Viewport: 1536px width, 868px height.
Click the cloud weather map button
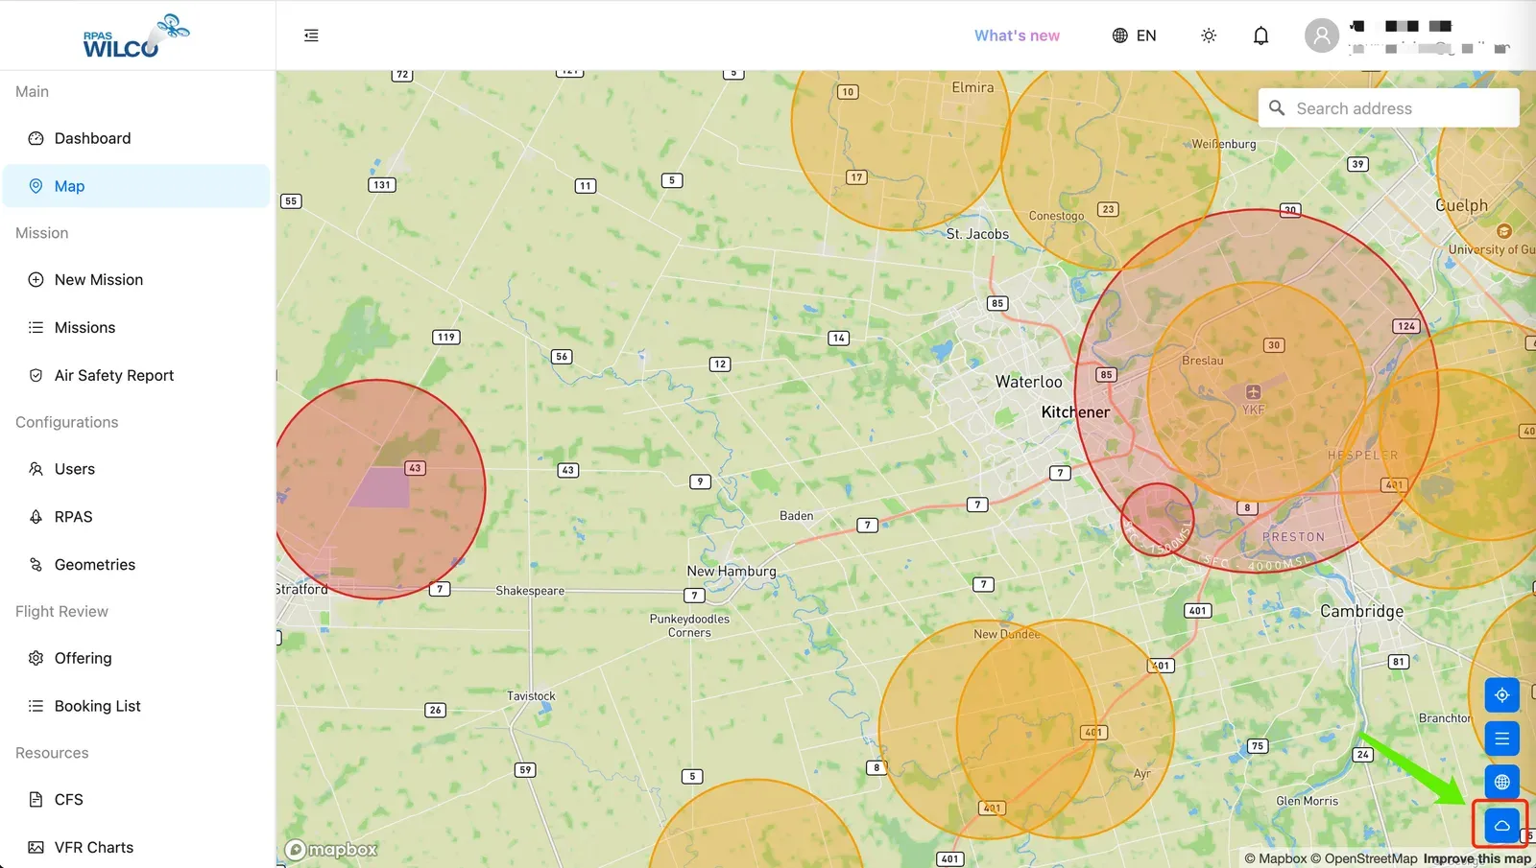tap(1501, 825)
